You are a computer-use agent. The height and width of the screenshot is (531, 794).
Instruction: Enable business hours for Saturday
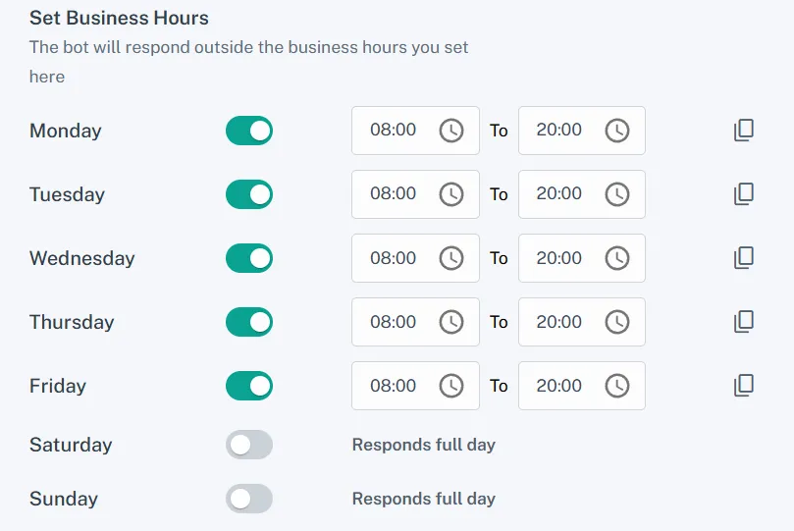(249, 445)
